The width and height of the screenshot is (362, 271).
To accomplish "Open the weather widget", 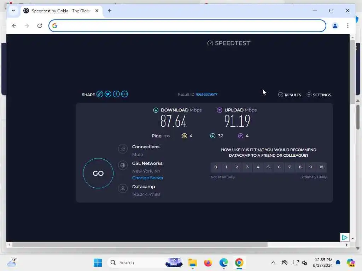I will tap(12, 262).
